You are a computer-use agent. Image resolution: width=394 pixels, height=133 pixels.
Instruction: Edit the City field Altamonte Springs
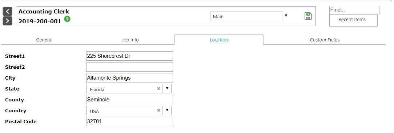point(129,78)
